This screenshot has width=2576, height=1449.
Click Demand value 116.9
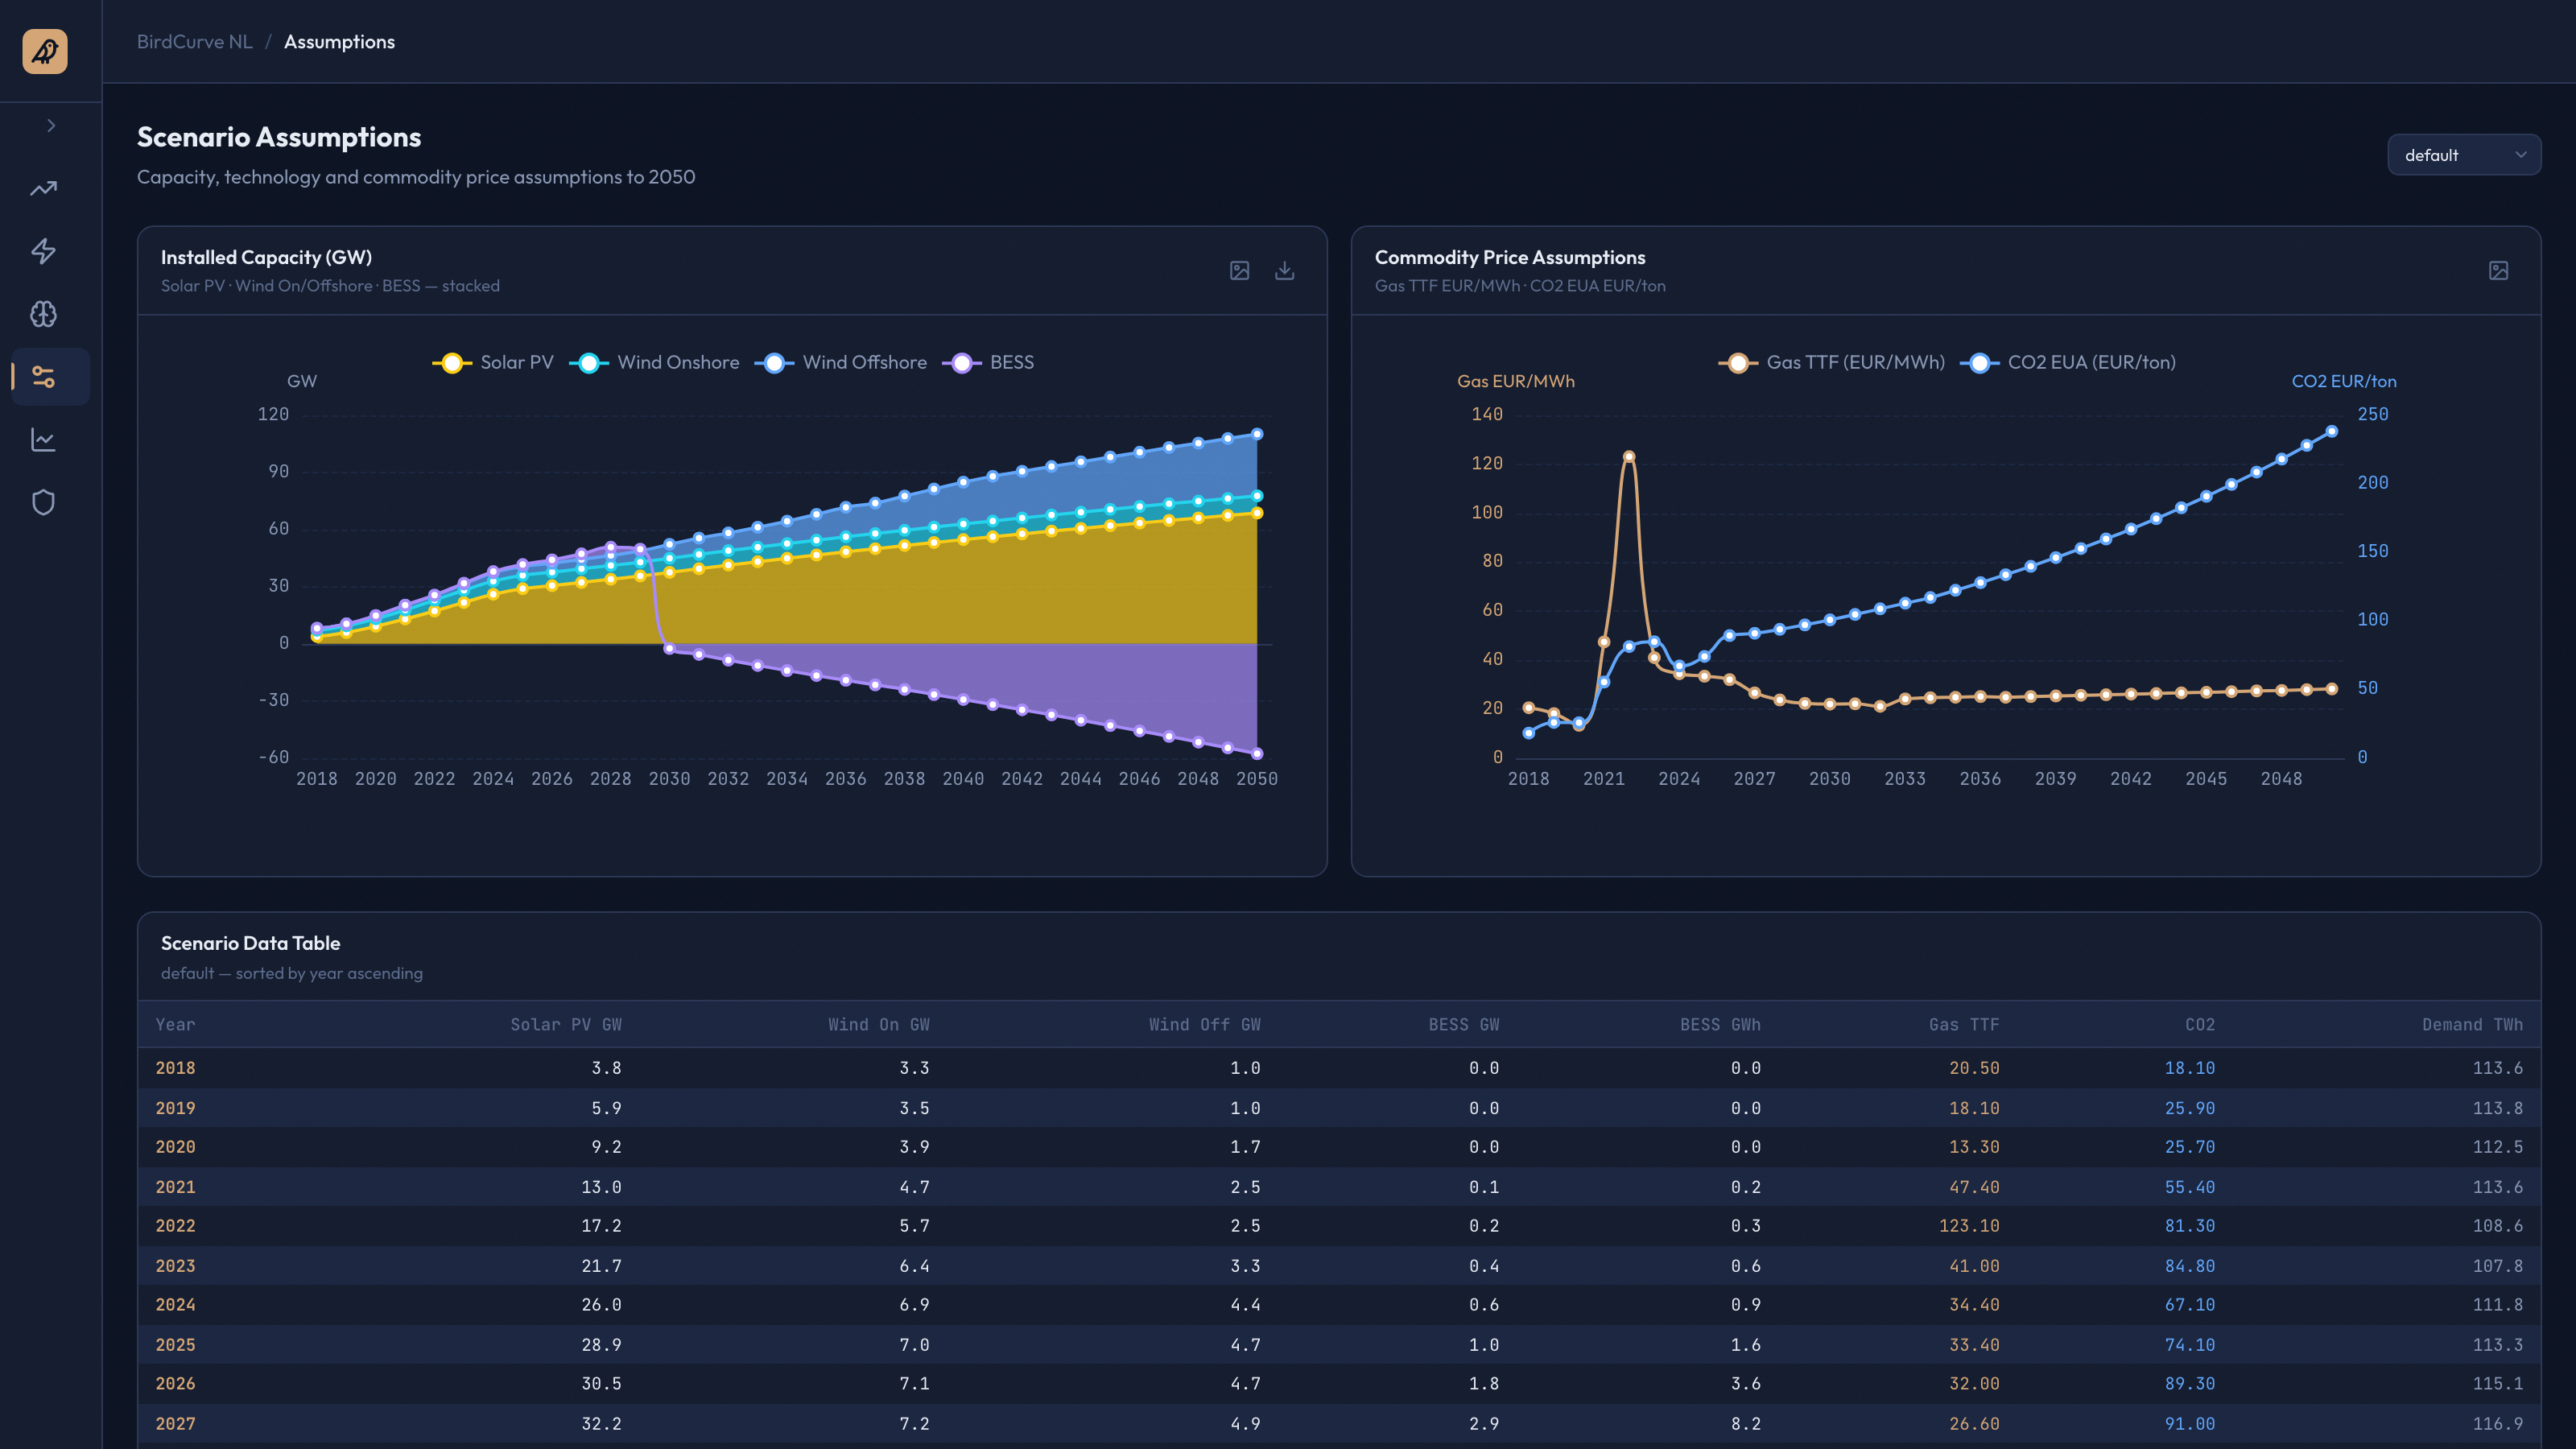pyautogui.click(x=2498, y=1424)
